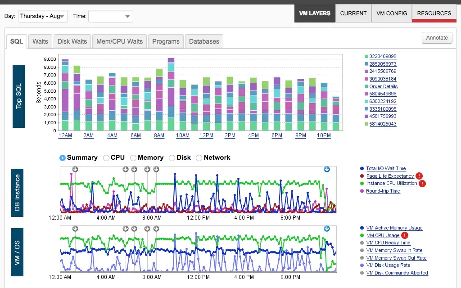Viewport: 461px width, 288px height.
Task: Click the 8AM label on Top SQL chart
Action: pyautogui.click(x=159, y=135)
